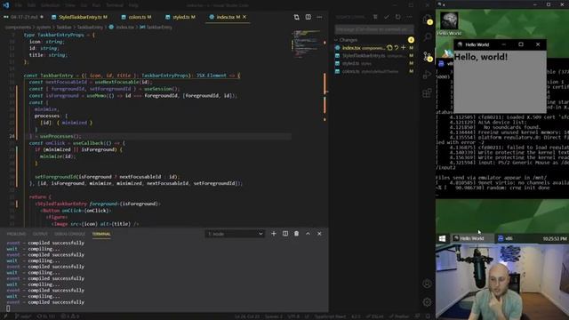Maximize the terminal panel with chevron up
The height and width of the screenshot is (320, 569).
(x=308, y=234)
